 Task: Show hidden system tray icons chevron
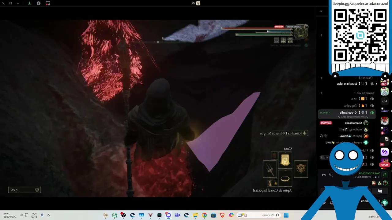(48, 215)
